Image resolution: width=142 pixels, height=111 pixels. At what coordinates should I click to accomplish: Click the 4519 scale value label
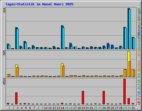coord(4,82)
